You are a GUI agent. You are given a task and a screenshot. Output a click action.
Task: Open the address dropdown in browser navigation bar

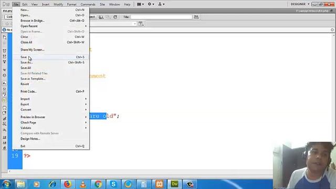[135, 24]
